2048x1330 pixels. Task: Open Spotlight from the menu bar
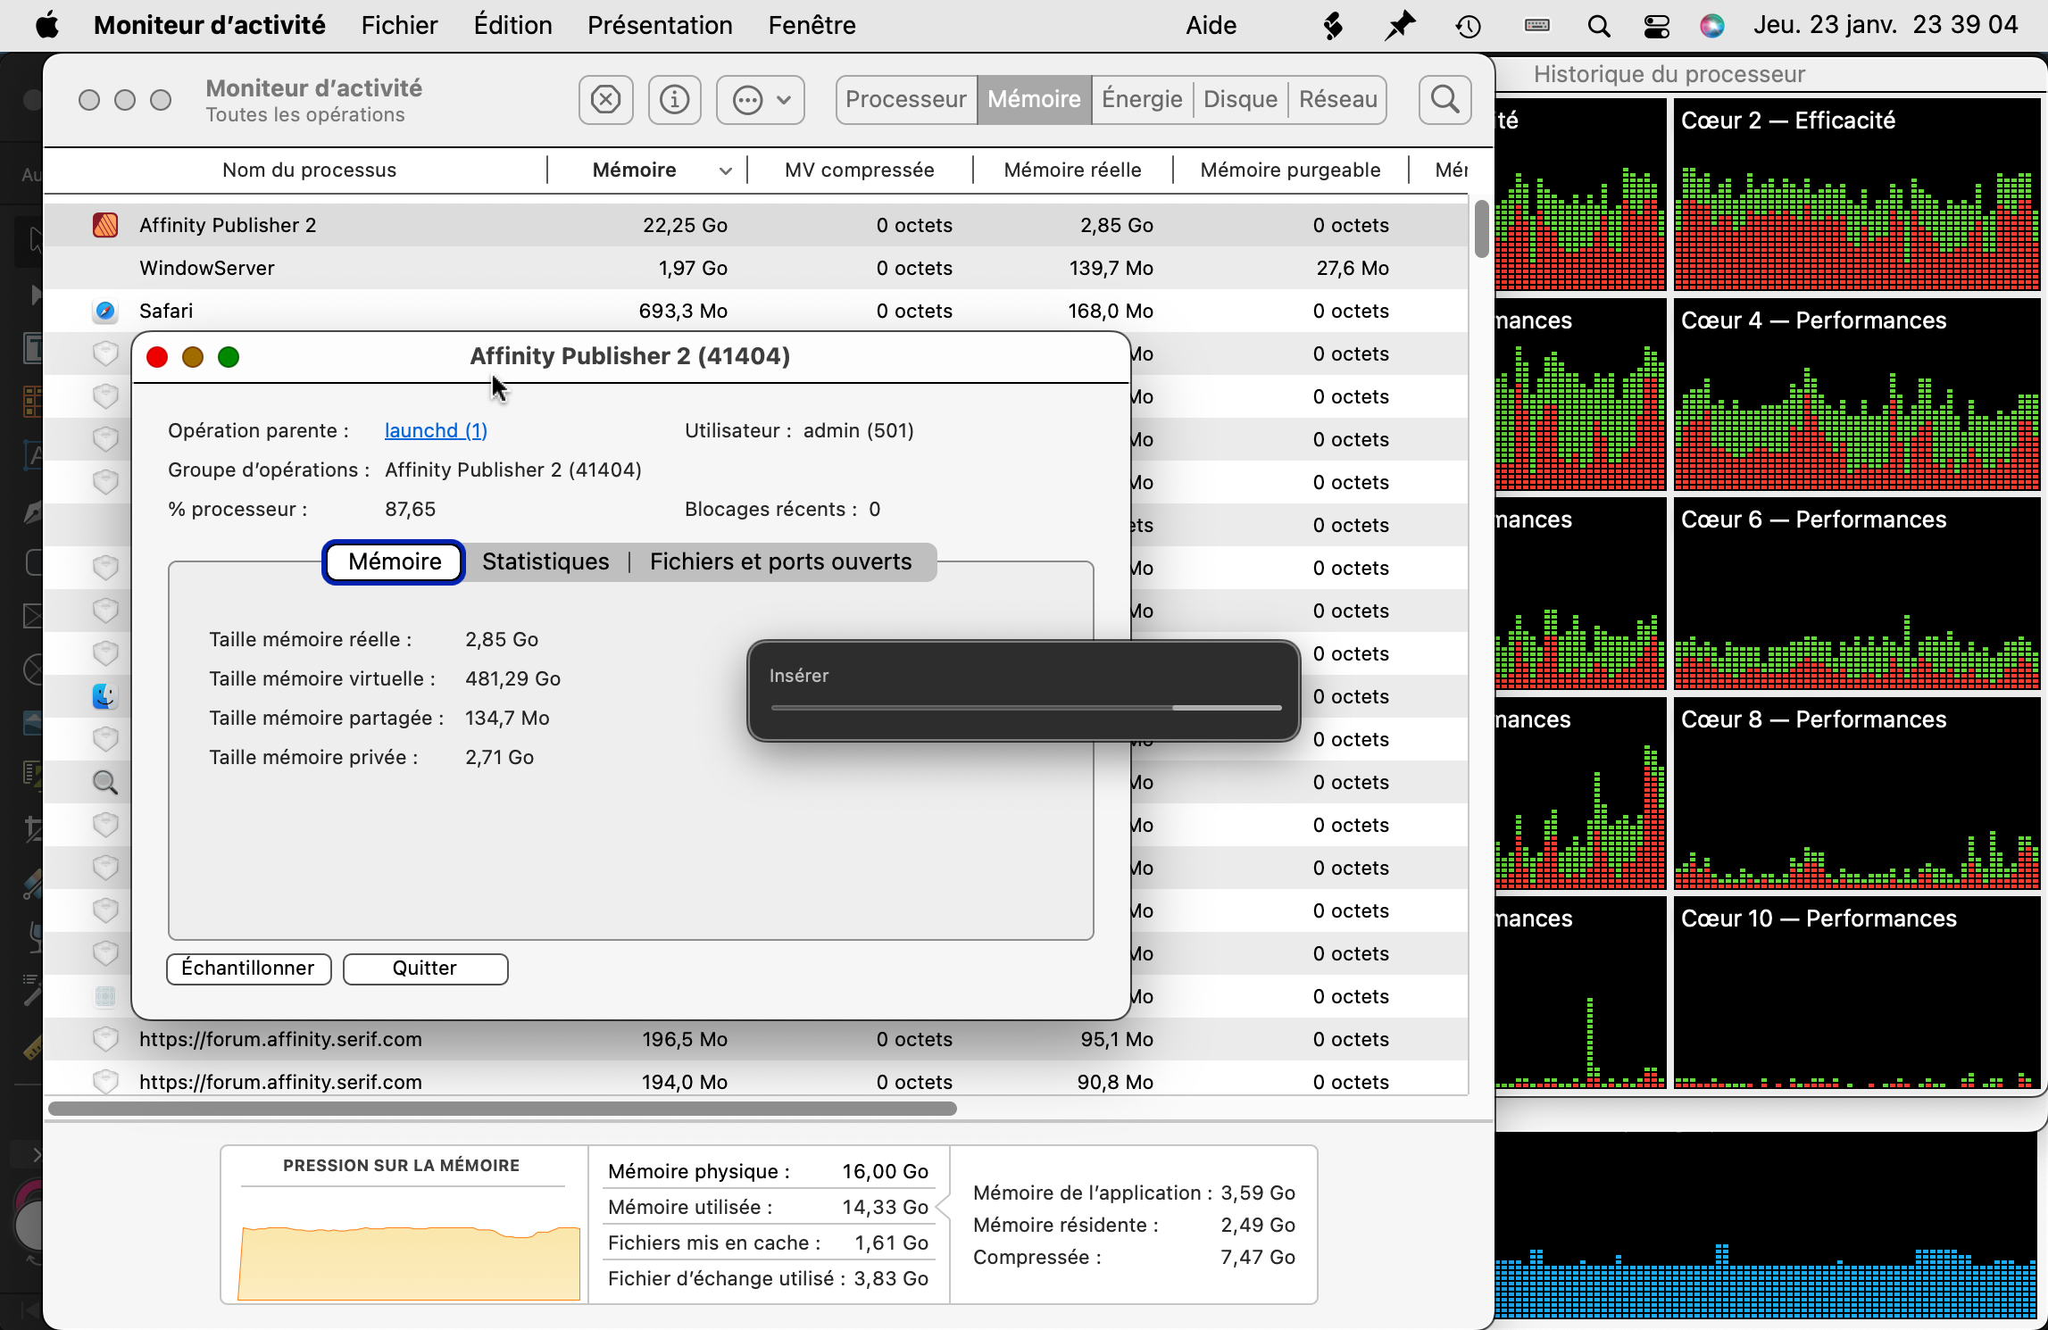click(1598, 26)
